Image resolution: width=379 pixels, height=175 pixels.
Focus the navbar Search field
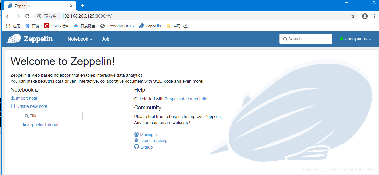coord(306,39)
